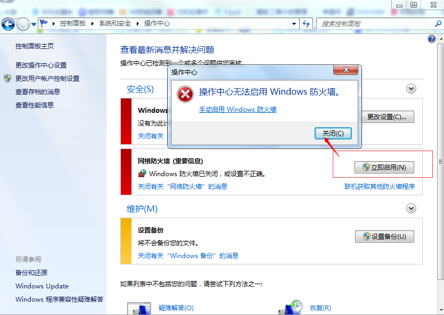Click 将不会备份您的文件。 text

[168, 243]
